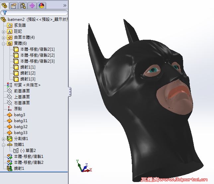
Task: Click the text label 右基準面
Action: pos(22,103)
